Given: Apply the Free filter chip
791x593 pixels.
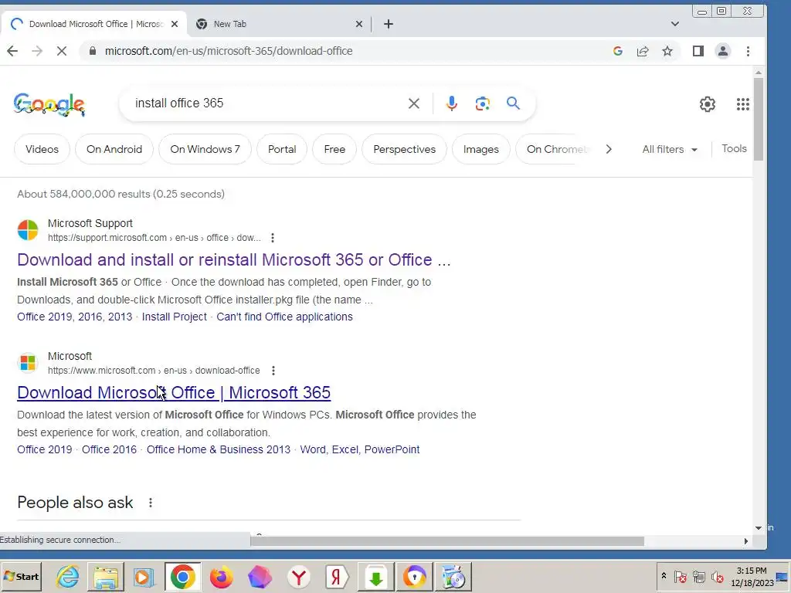Looking at the screenshot, I should [334, 149].
